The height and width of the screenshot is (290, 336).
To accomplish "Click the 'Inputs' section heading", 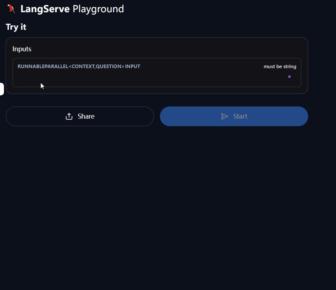I will 22,49.
